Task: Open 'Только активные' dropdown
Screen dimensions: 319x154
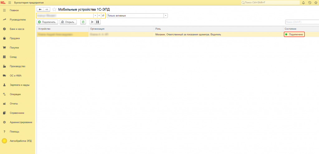Action: pos(166,16)
